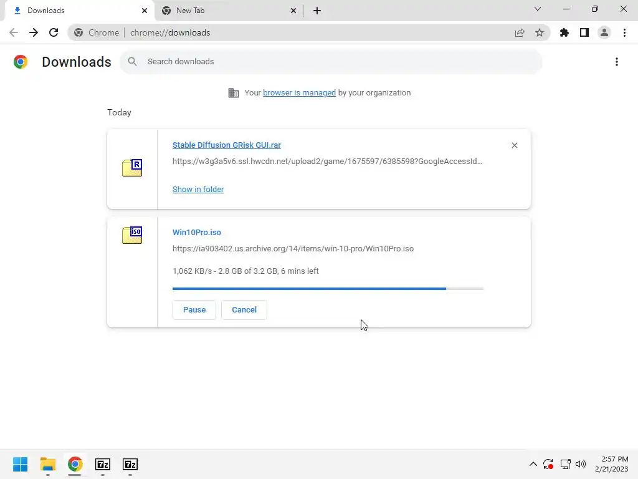
Task: Toggle the Chrome side panel icon
Action: click(584, 32)
